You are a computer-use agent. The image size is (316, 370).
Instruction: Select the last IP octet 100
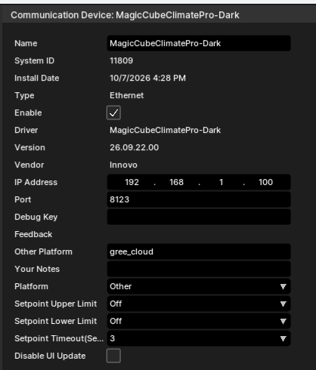tap(265, 182)
